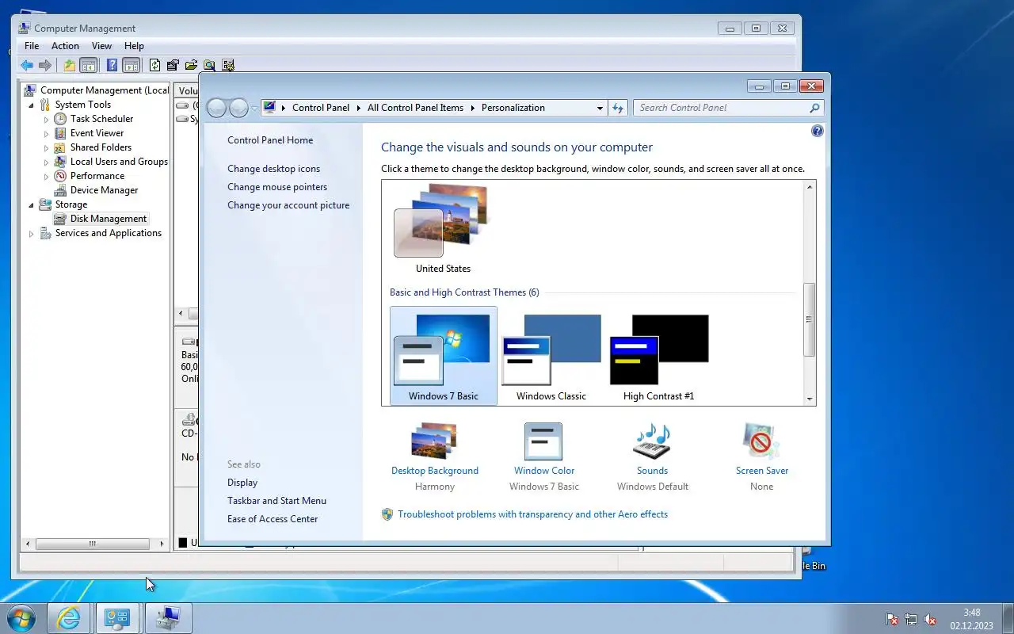Click the Personalization help question mark icon
The height and width of the screenshot is (634, 1014).
(x=818, y=131)
